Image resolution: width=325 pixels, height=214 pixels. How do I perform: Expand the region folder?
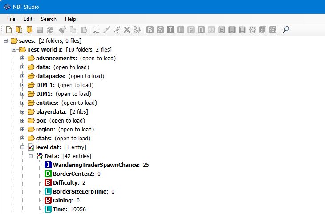[x=23, y=130]
